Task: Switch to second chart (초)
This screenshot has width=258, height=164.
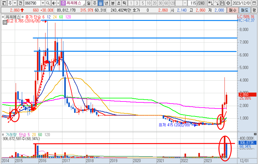Action: click(119, 3)
